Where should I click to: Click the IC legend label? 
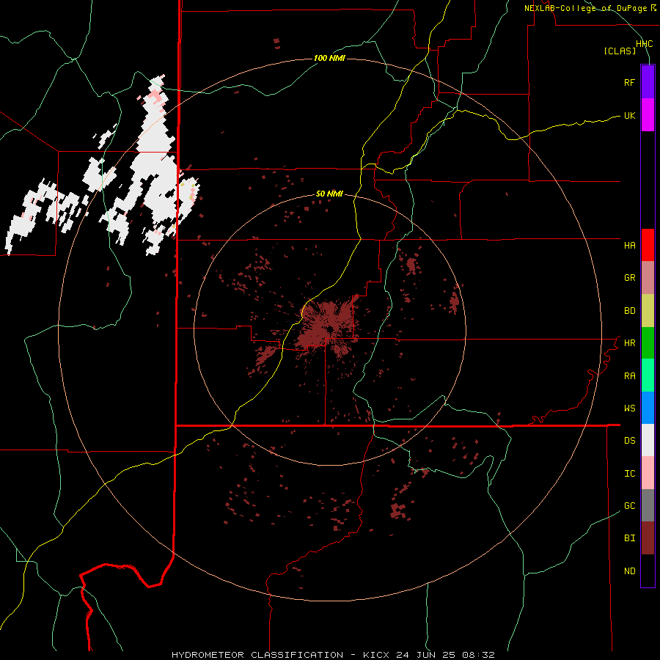(x=629, y=474)
